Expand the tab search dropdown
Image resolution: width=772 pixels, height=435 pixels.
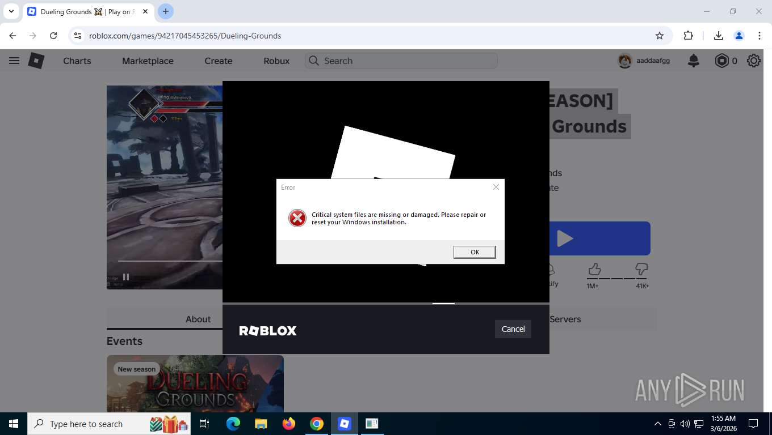[x=11, y=11]
